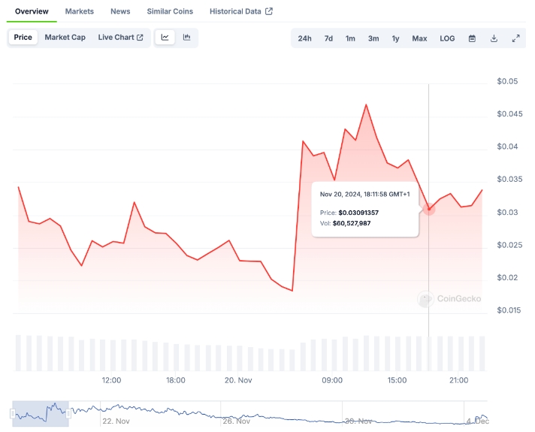Click the 12:00 time axis label
535x432 pixels.
111,380
